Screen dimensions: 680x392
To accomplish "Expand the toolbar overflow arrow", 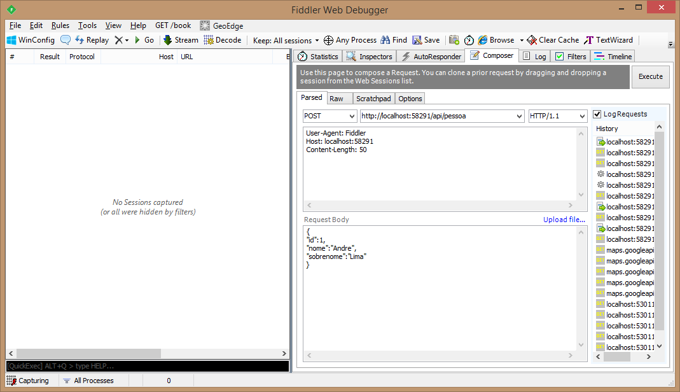I will [x=670, y=45].
